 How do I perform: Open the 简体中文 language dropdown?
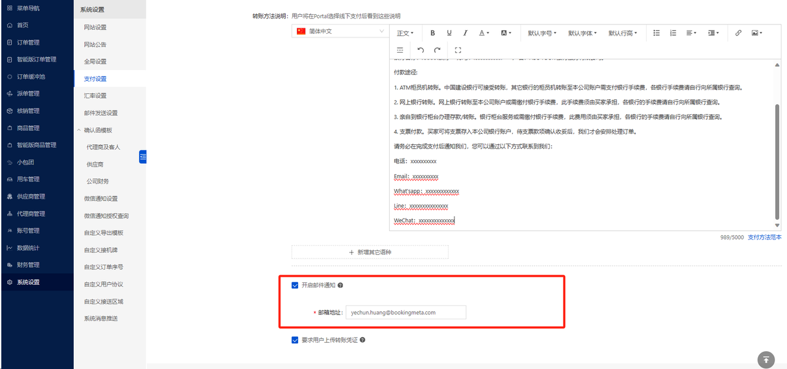[x=340, y=31]
